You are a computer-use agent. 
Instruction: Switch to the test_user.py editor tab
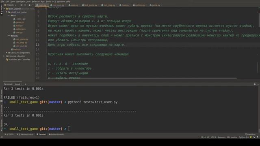pos(58,5)
